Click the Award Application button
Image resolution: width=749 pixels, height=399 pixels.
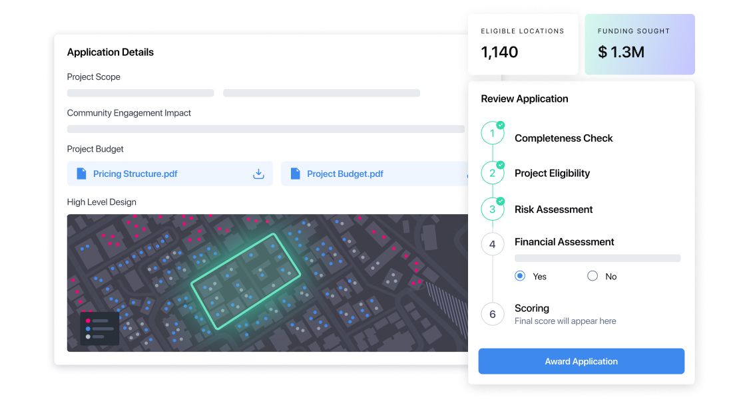pyautogui.click(x=581, y=361)
